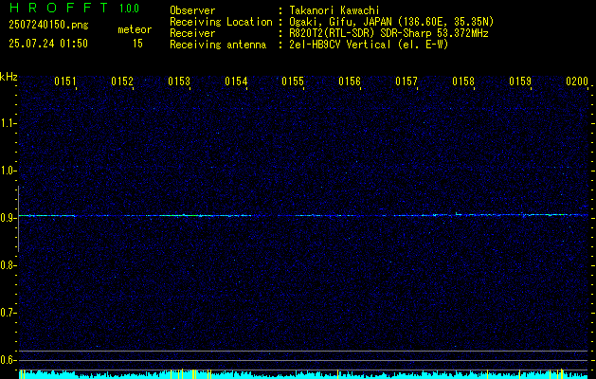Click the cyan signal level graph at bottom
Viewport: 596px width, 379px height.
coord(303,374)
